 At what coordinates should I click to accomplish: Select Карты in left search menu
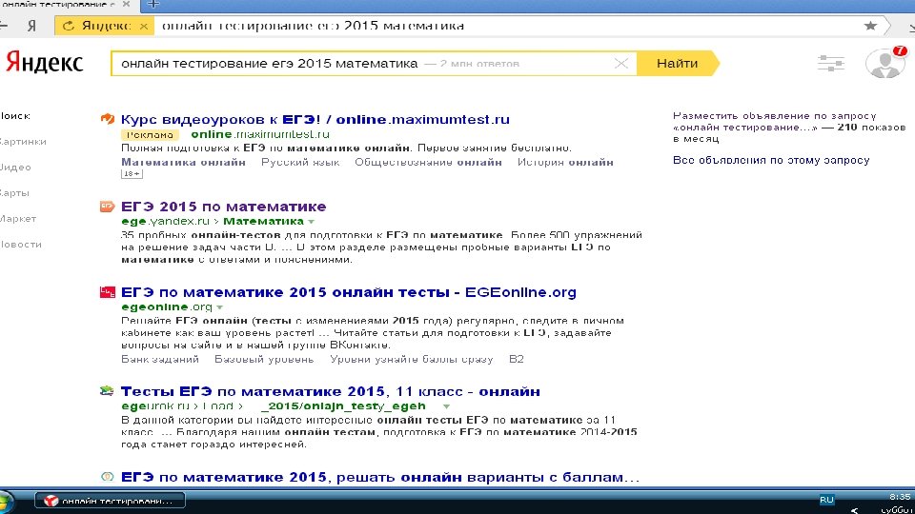[x=14, y=193]
